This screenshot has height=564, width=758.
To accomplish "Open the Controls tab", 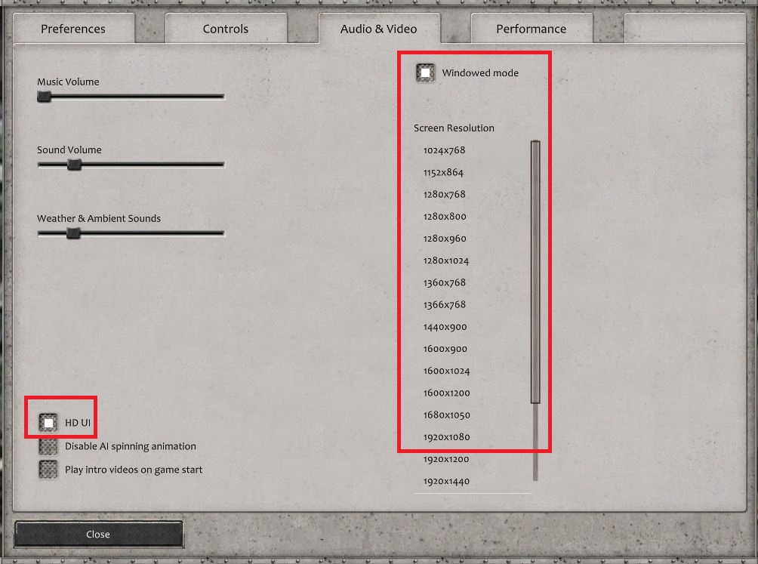I will [x=225, y=29].
